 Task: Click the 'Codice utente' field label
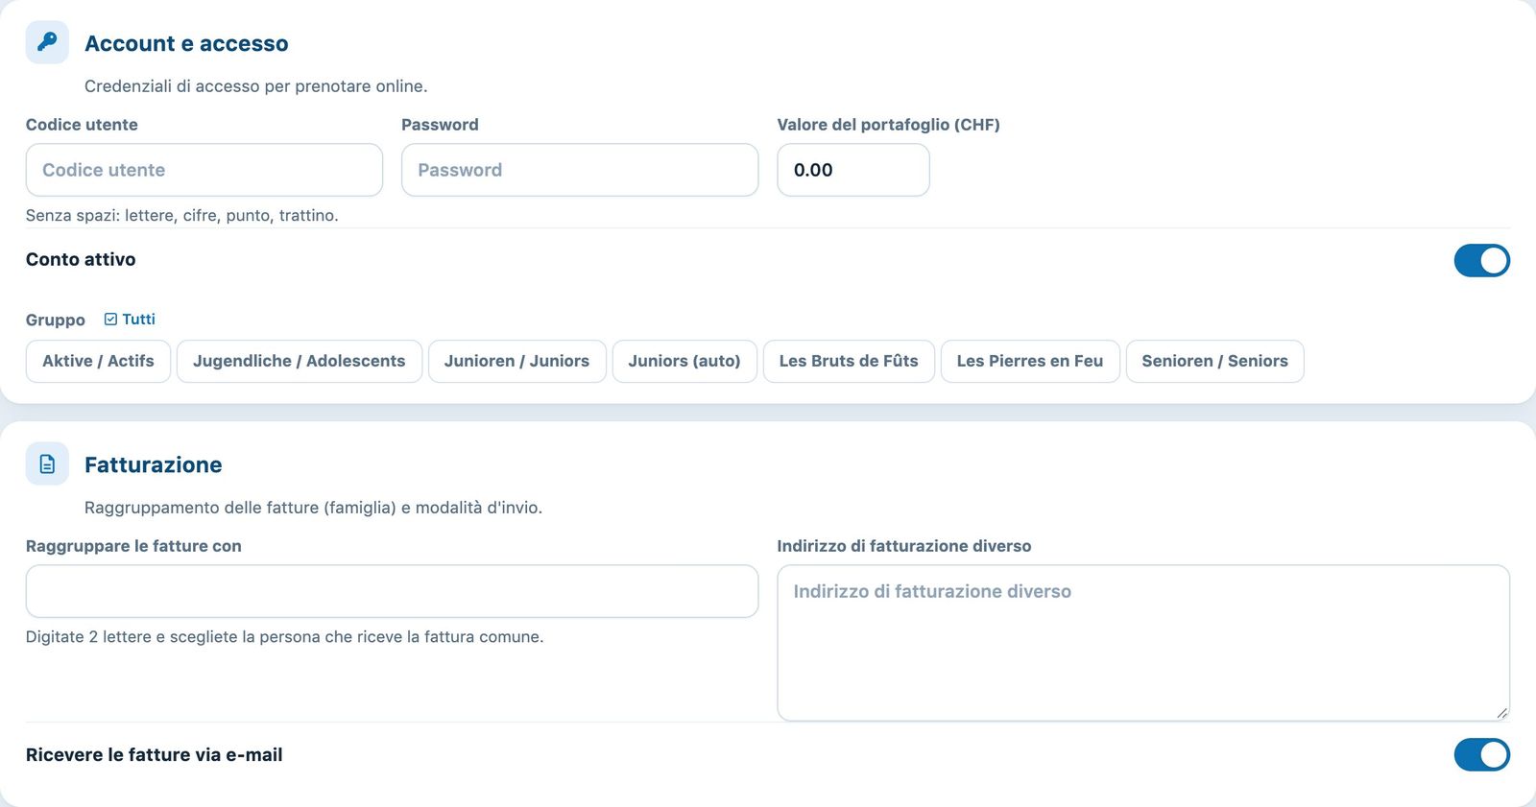82,125
